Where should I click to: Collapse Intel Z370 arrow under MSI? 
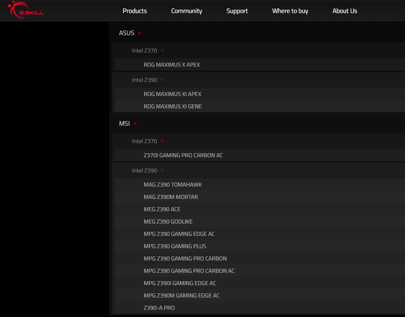click(162, 141)
